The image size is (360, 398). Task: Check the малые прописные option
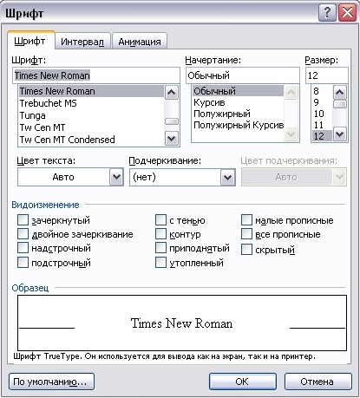(x=246, y=220)
